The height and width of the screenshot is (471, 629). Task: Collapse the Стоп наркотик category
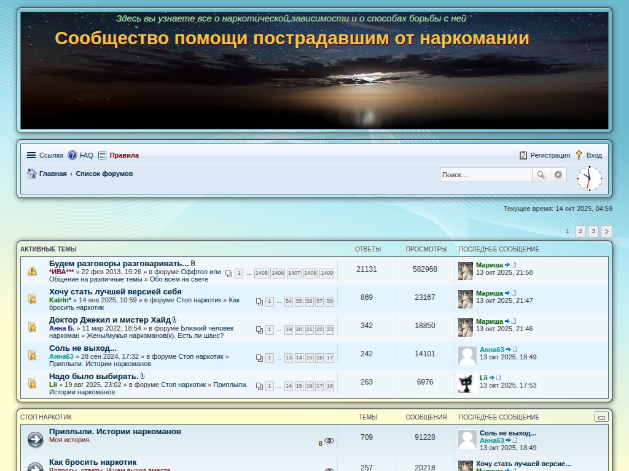602,417
